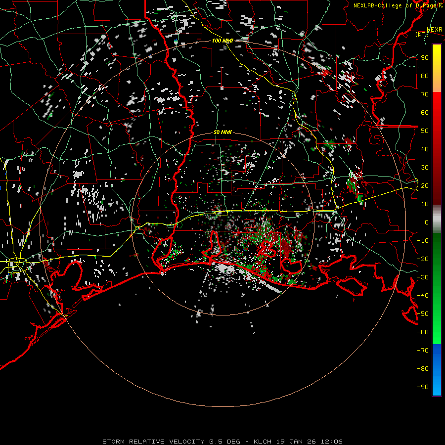Click the -40 value on the velocity scale
This screenshot has width=445, height=445.
(x=423, y=296)
